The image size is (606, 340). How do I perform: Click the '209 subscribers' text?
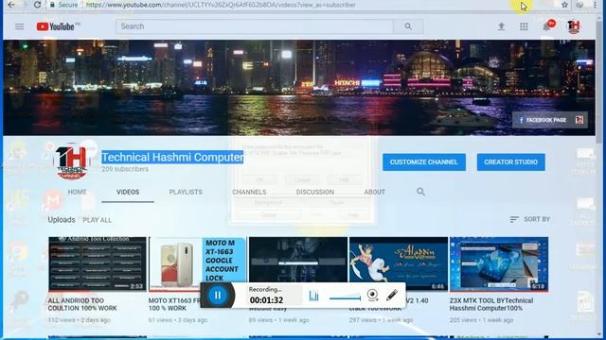[x=125, y=169]
